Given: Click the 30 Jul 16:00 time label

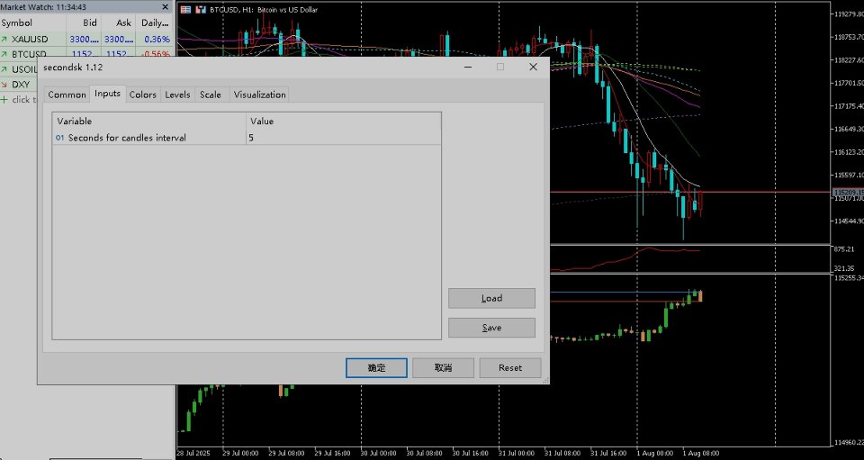Looking at the screenshot, I should pos(470,454).
